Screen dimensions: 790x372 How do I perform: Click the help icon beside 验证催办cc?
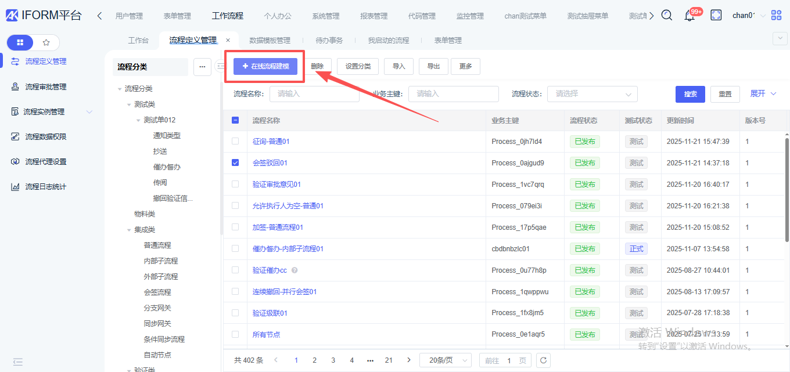pos(295,270)
